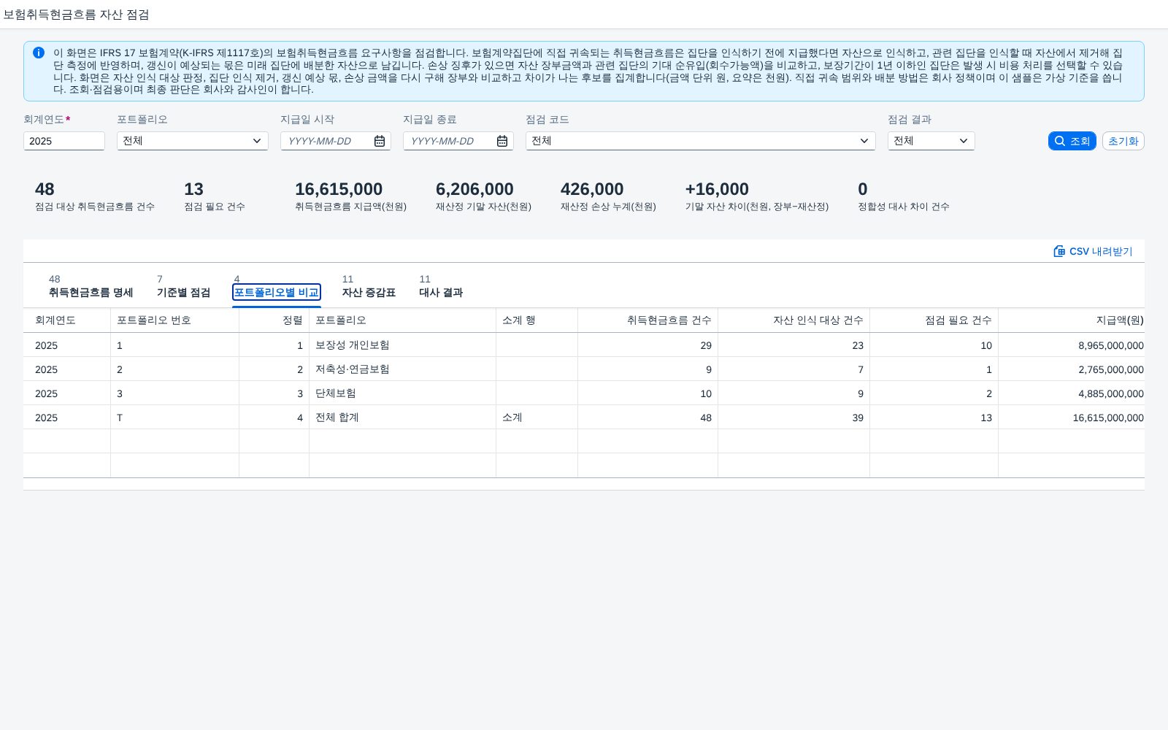This screenshot has width=1168, height=730.
Task: Select the 전체 합계 row cell
Action: click(x=403, y=418)
